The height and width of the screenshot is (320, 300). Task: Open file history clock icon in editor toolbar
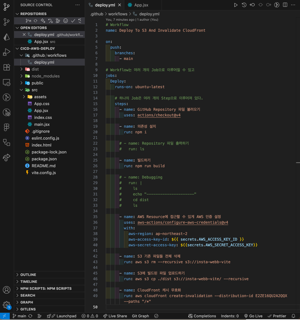pos(244,5)
